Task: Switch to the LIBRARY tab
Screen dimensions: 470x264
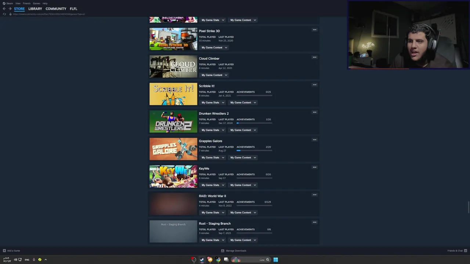Action: pos(35,9)
